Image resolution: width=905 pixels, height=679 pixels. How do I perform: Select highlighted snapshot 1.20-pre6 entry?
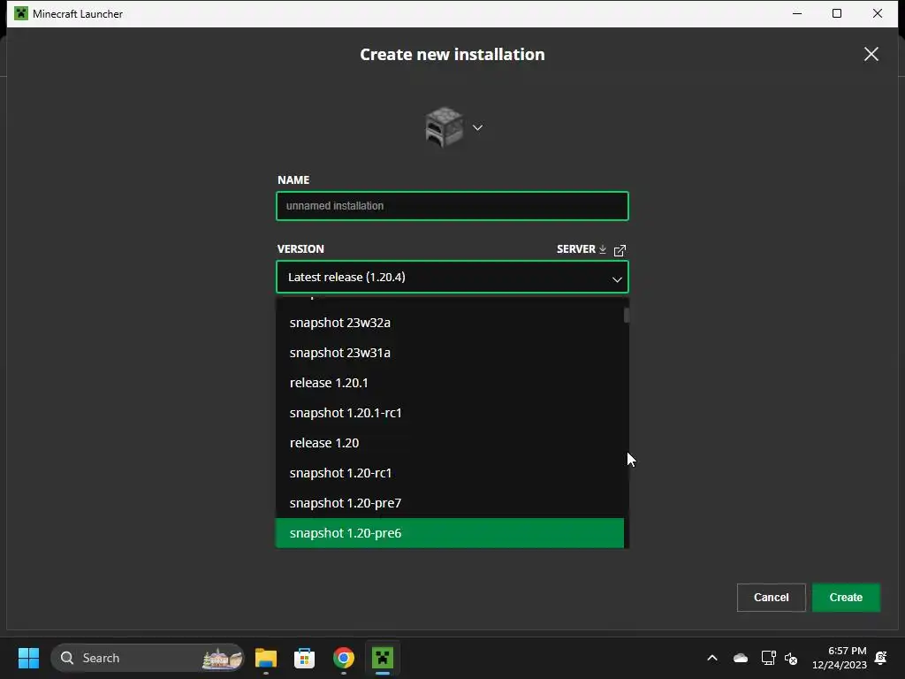450,533
